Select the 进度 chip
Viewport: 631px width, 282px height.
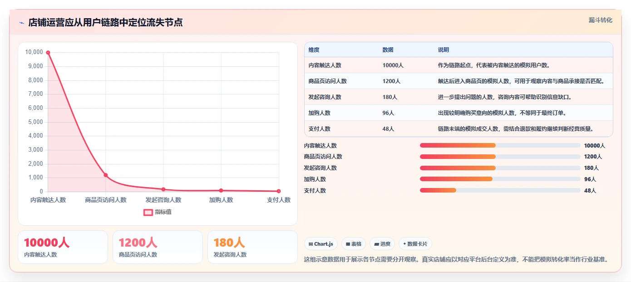(x=382, y=244)
